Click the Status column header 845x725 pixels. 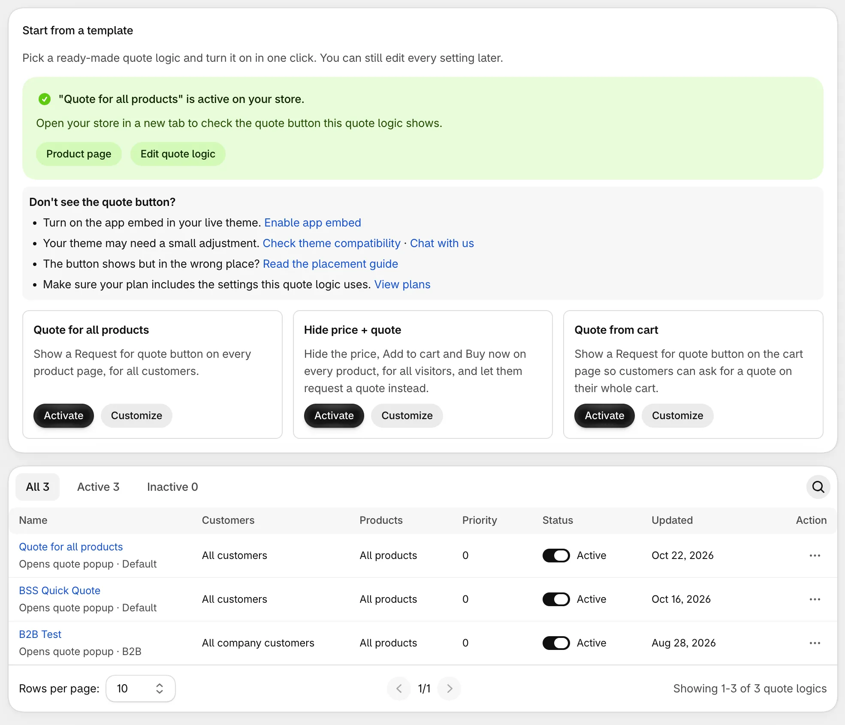point(558,520)
